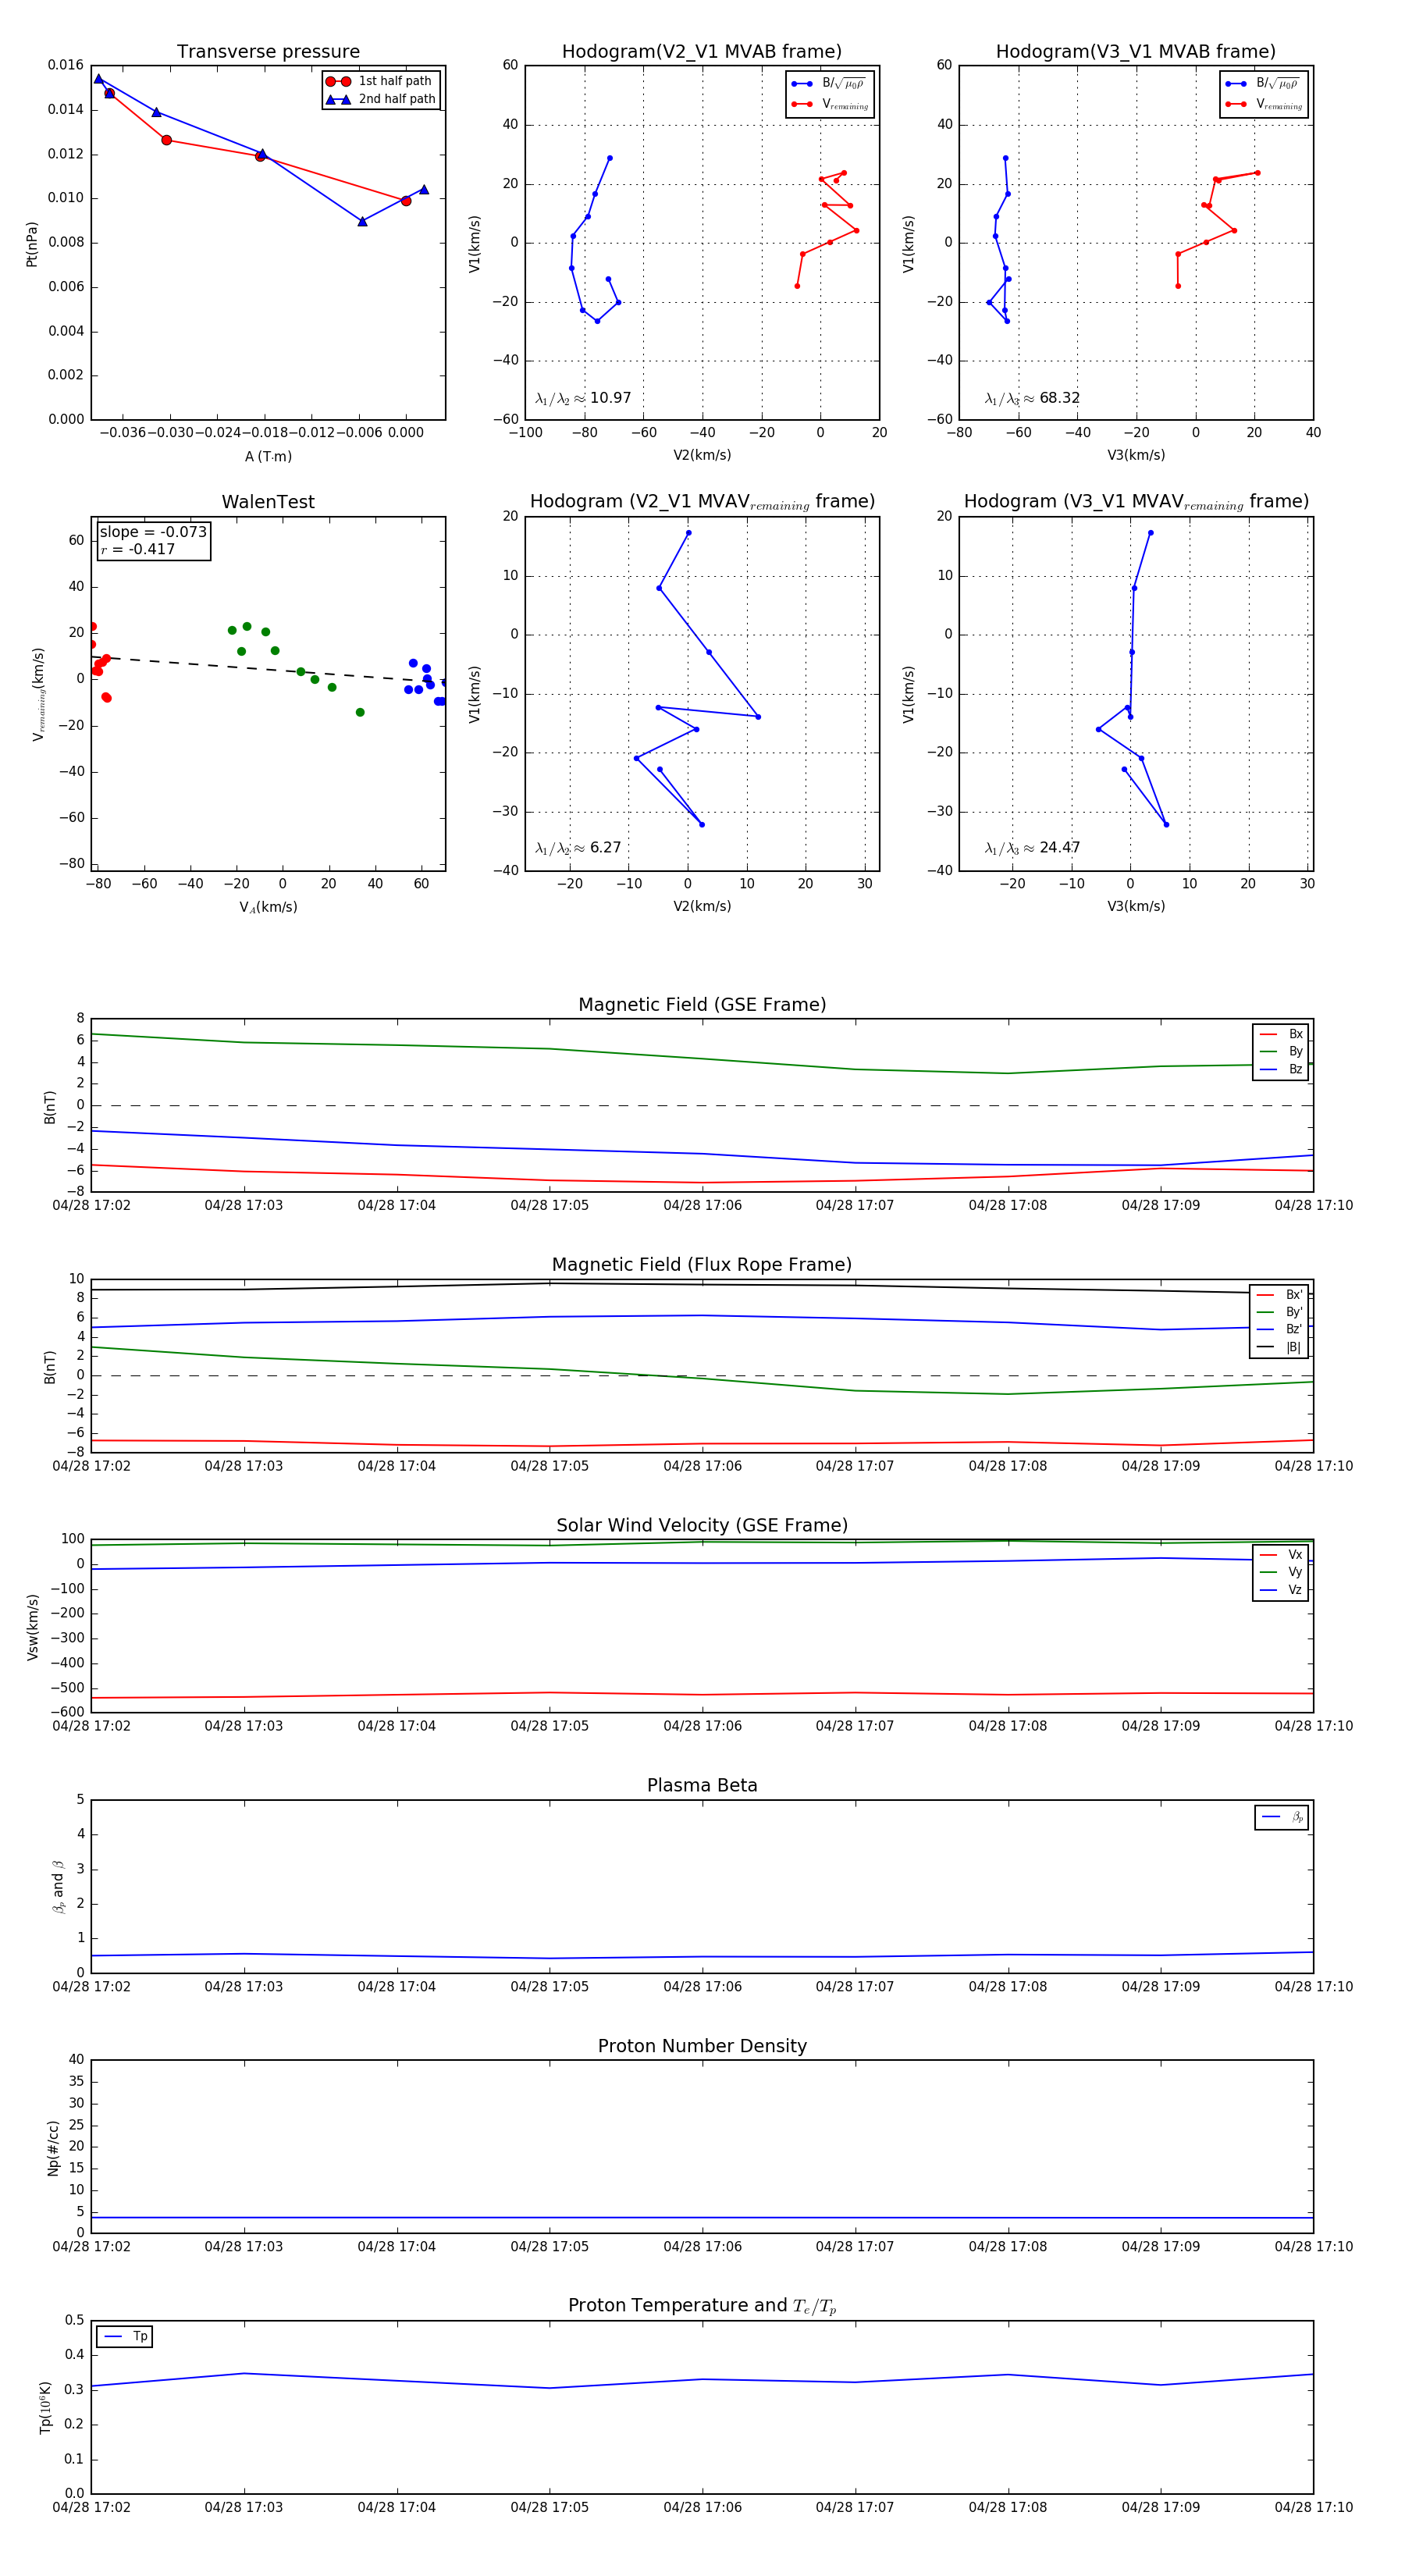
Task: Click B/√μ0ρ legend entry in V2_V1 MVAB hodogram
Action: (829, 84)
